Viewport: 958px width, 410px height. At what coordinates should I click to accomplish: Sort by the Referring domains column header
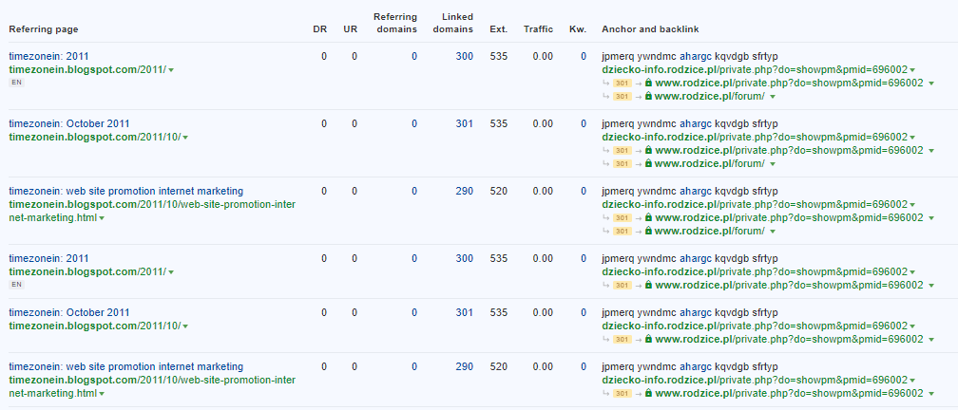pos(395,23)
